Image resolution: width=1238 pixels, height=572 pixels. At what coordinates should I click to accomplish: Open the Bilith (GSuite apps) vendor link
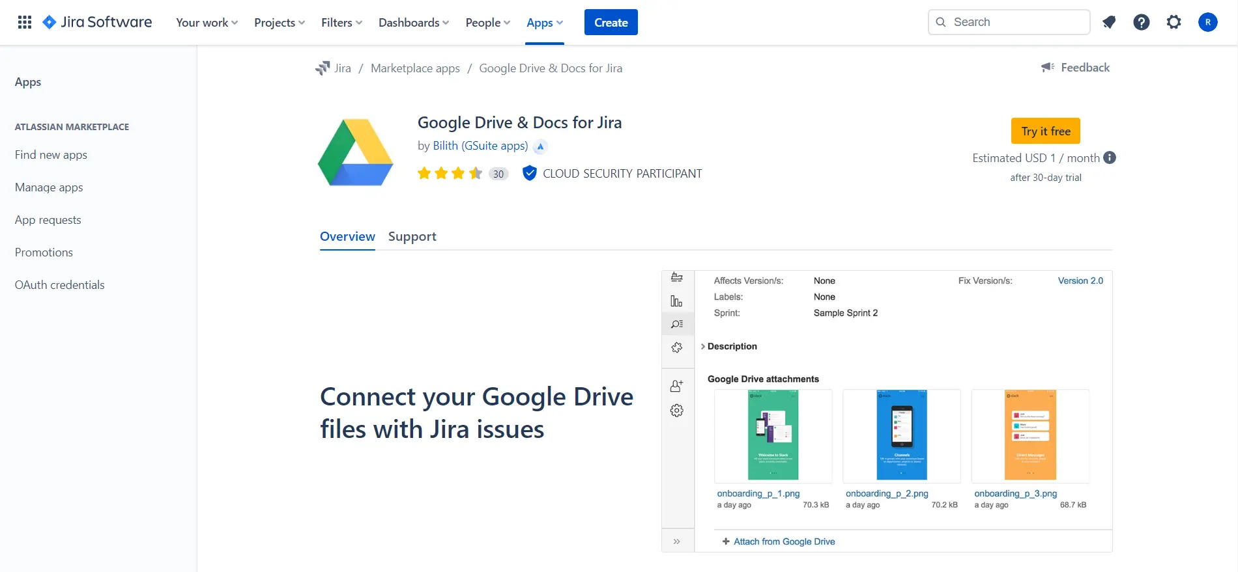[x=480, y=146]
